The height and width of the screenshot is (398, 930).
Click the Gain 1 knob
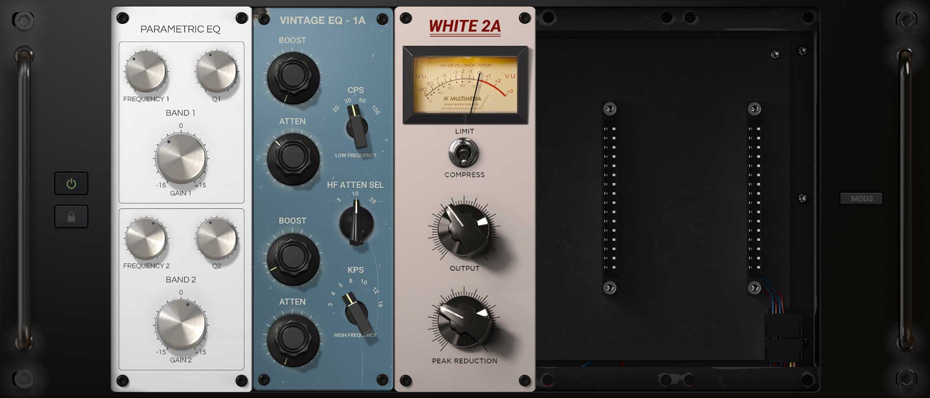click(x=181, y=158)
